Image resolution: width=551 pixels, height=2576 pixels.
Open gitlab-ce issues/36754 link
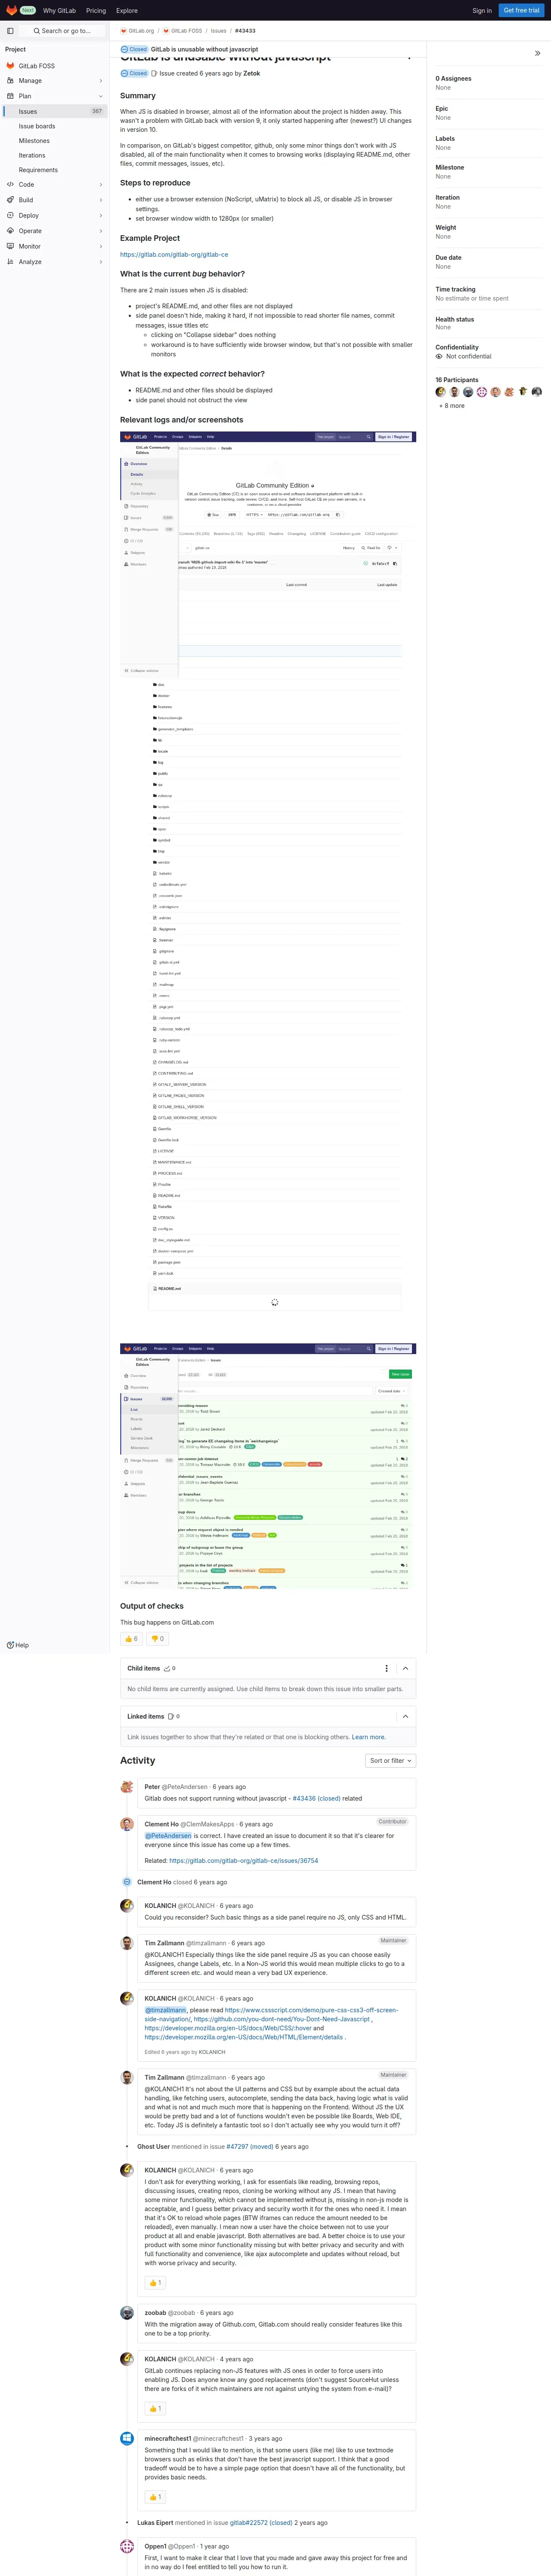click(244, 1861)
